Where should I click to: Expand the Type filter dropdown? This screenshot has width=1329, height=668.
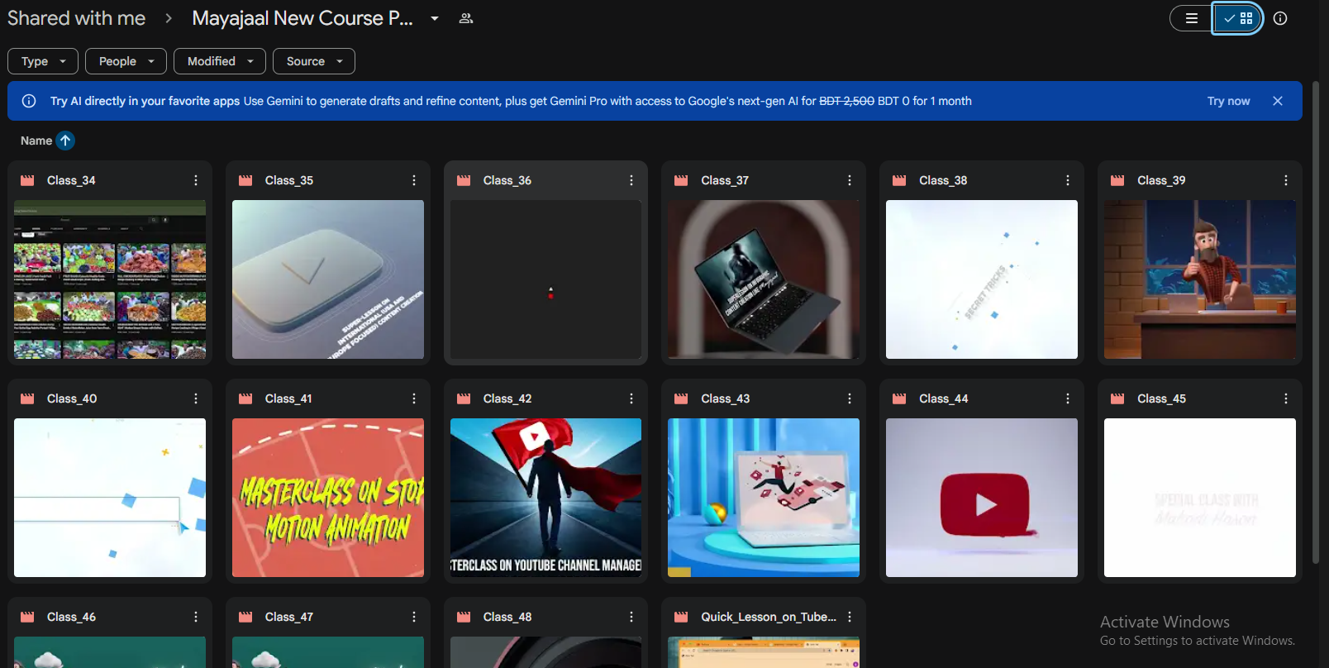click(43, 61)
